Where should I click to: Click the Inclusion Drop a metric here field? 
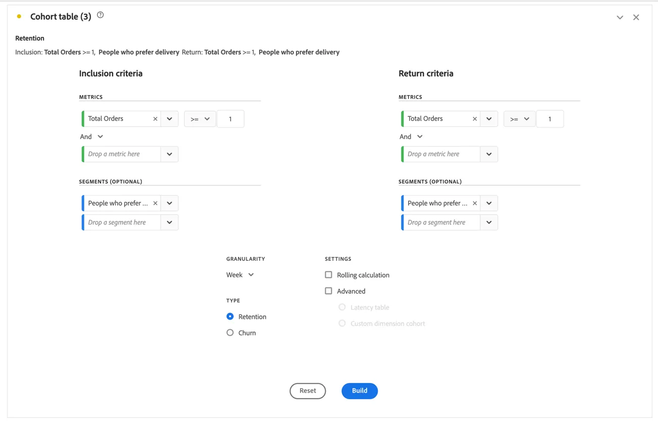(122, 154)
